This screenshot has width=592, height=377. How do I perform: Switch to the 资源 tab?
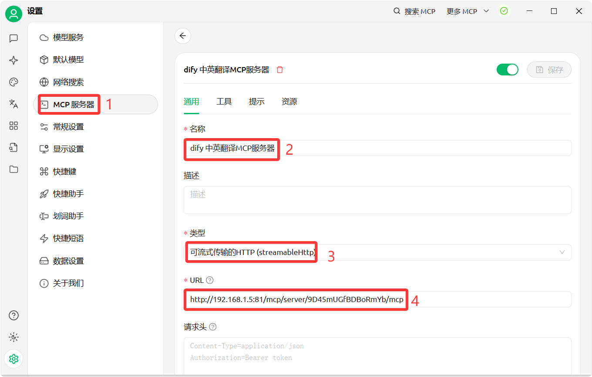pyautogui.click(x=289, y=102)
